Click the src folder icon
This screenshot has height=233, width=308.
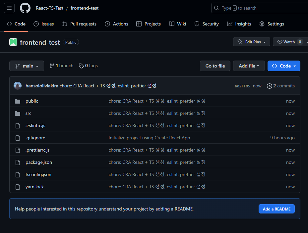coord(18,114)
